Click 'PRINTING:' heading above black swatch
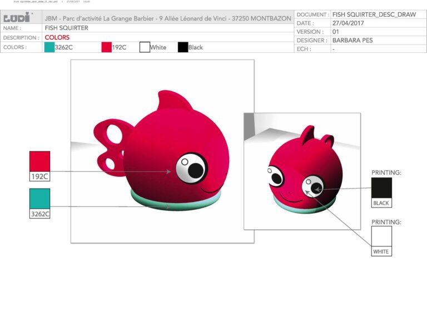Image resolution: width=427 pixels, height=312 pixels. coord(386,173)
